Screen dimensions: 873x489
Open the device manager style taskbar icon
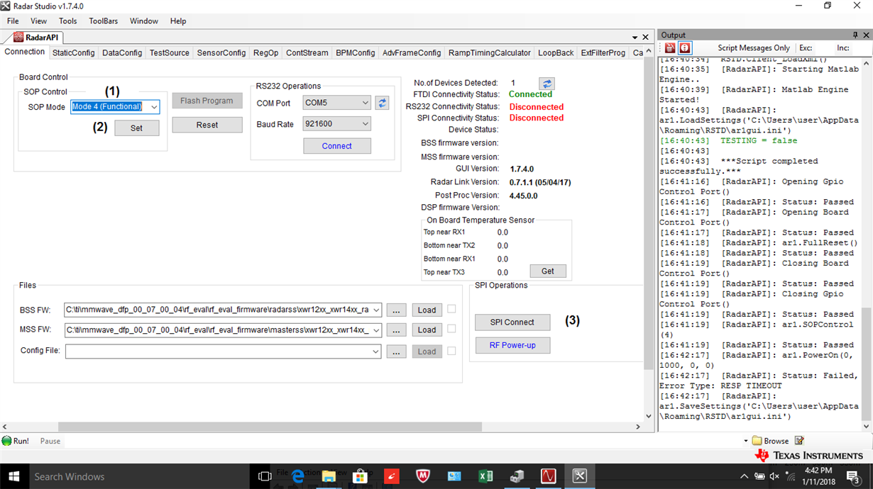tap(517, 476)
